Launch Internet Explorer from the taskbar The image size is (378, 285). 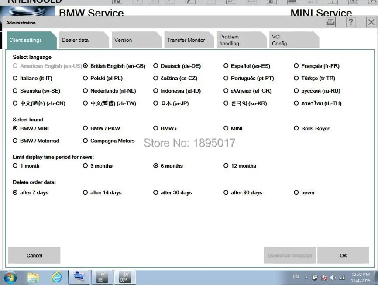[56, 277]
